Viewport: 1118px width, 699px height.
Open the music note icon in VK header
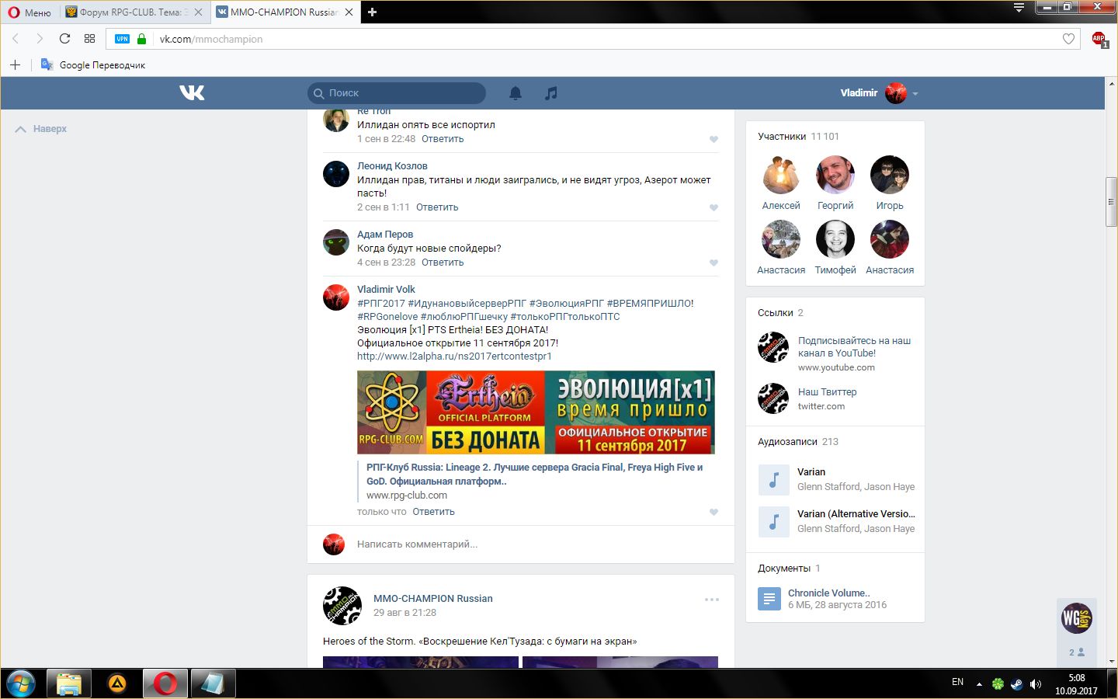point(550,93)
